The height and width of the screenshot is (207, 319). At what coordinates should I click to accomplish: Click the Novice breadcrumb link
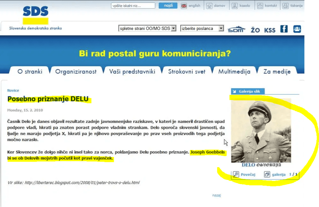13,90
